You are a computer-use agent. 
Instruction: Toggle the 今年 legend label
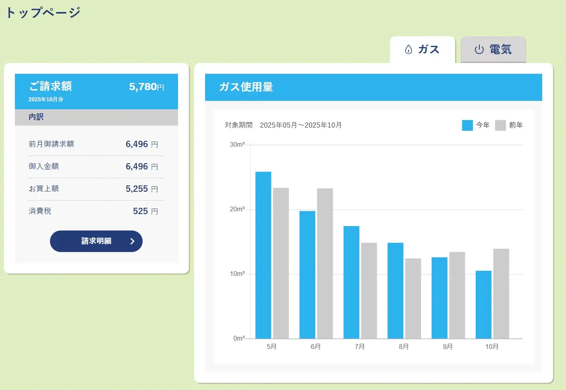point(483,125)
